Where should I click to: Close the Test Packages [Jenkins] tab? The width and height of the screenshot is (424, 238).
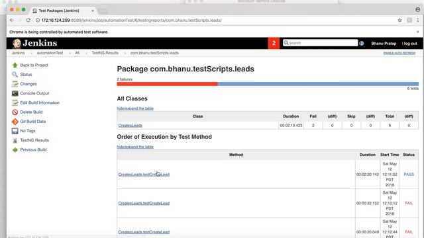[x=93, y=11]
